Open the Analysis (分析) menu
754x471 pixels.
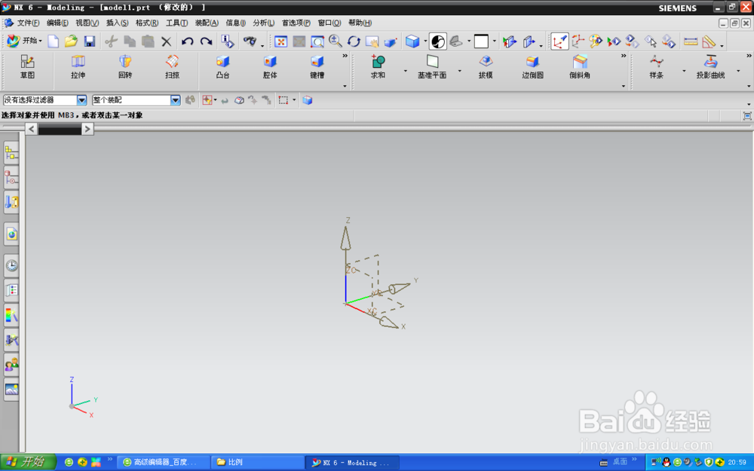coord(263,23)
